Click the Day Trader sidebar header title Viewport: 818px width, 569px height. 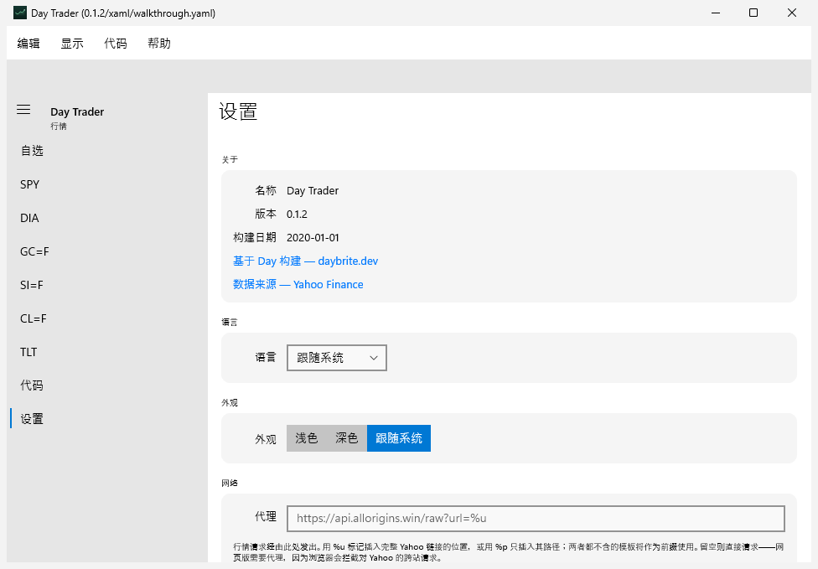[77, 111]
